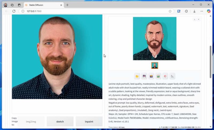Click the save as zip archive icon
The width and height of the screenshot is (214, 130).
coord(151,76)
